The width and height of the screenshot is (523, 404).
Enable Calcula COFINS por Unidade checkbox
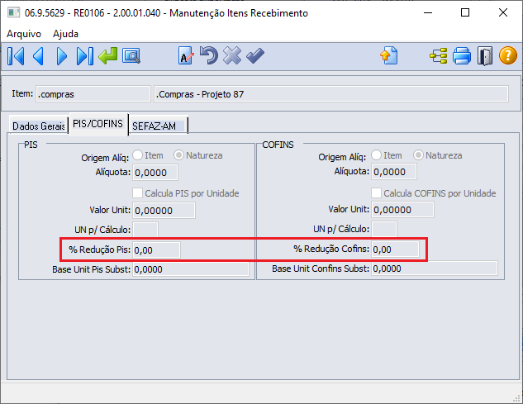[x=376, y=192]
